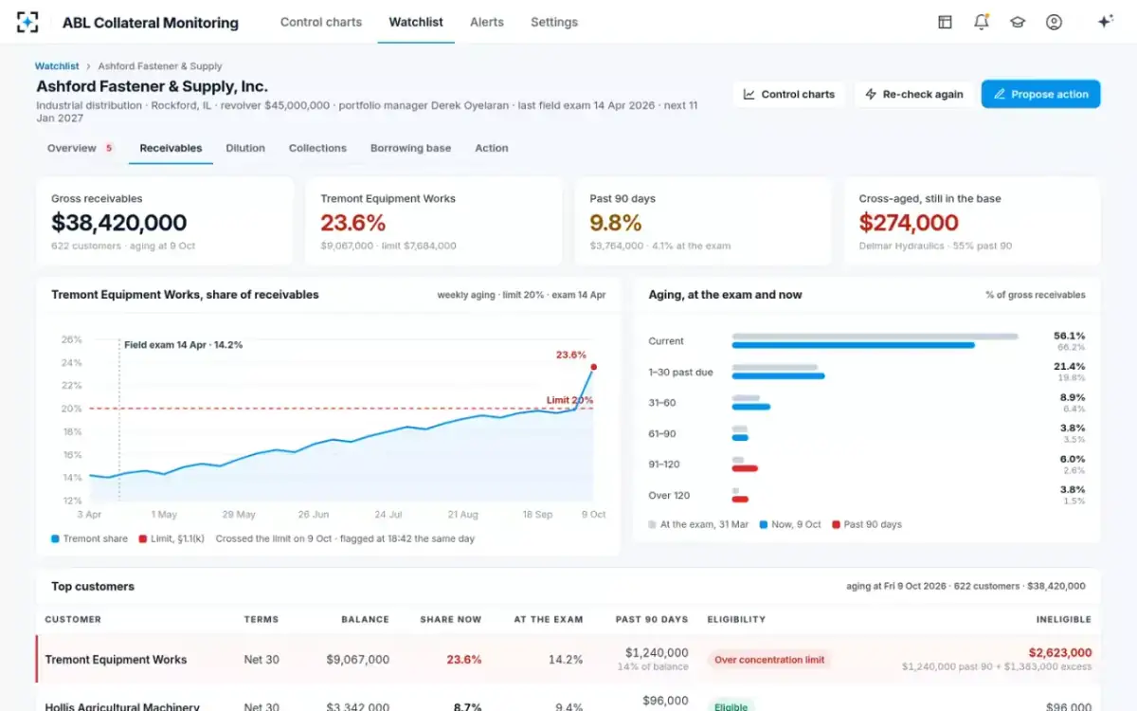
Task: Open the graduation cap help icon
Action: pos(1018,22)
